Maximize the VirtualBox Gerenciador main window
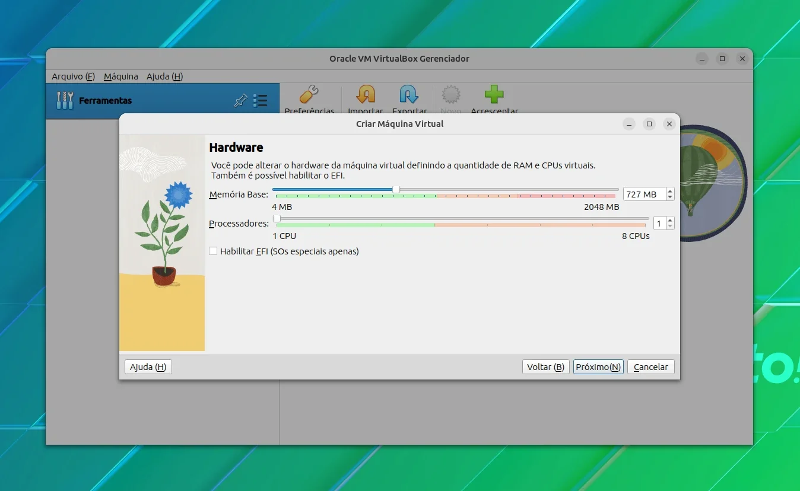The height and width of the screenshot is (491, 800). click(722, 59)
